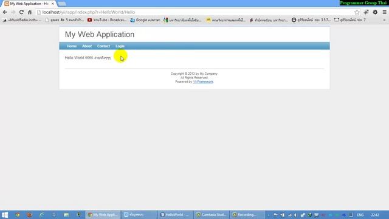Open the gear settings icon in the toolbar

375,12
